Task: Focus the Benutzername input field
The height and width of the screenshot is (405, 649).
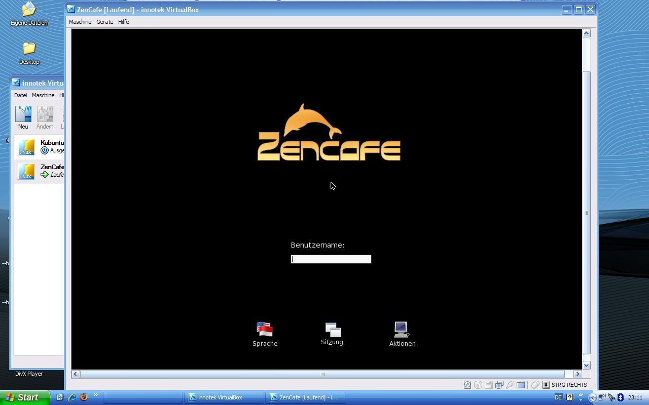Action: click(x=331, y=259)
